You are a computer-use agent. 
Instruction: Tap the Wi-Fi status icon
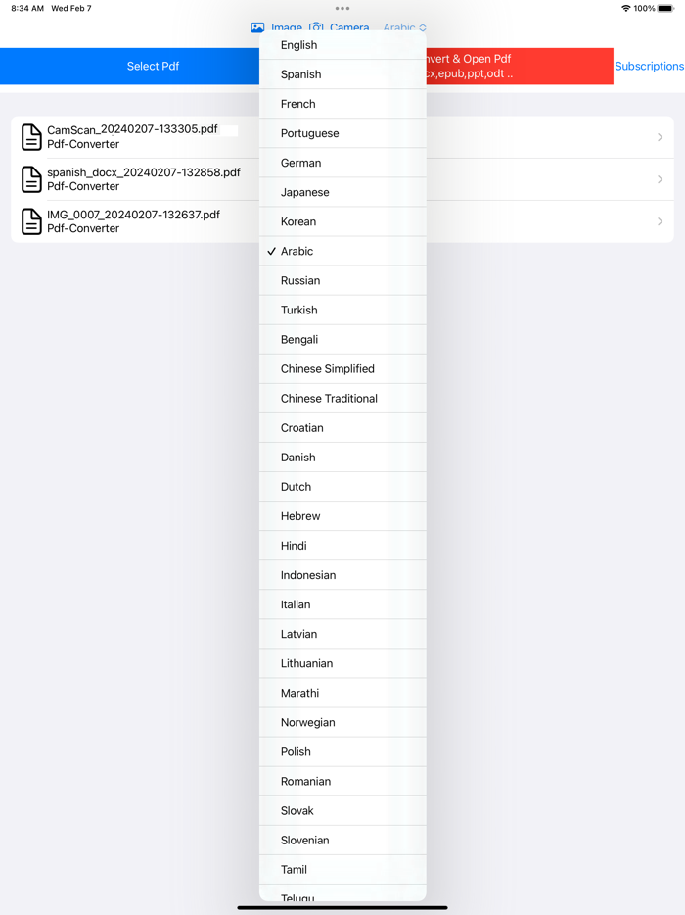click(x=624, y=8)
